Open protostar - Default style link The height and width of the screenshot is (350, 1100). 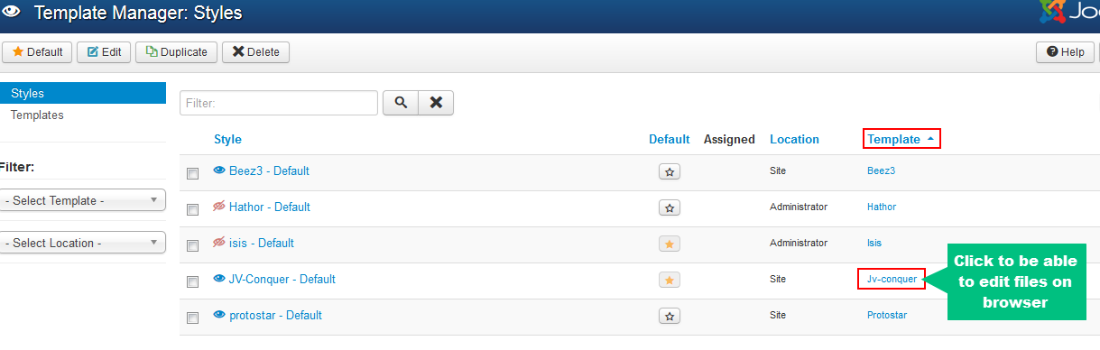[x=275, y=315]
